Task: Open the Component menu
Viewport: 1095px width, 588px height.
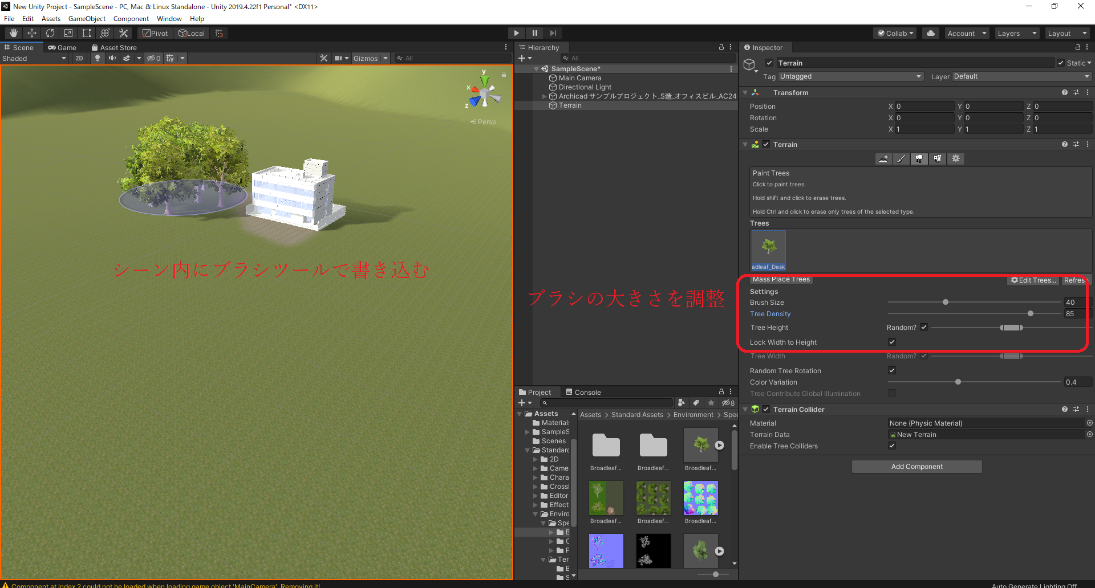Action: tap(131, 19)
